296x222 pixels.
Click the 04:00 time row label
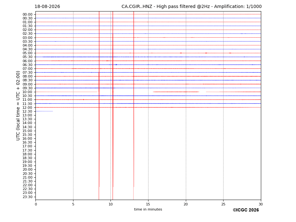pyautogui.click(x=27, y=46)
